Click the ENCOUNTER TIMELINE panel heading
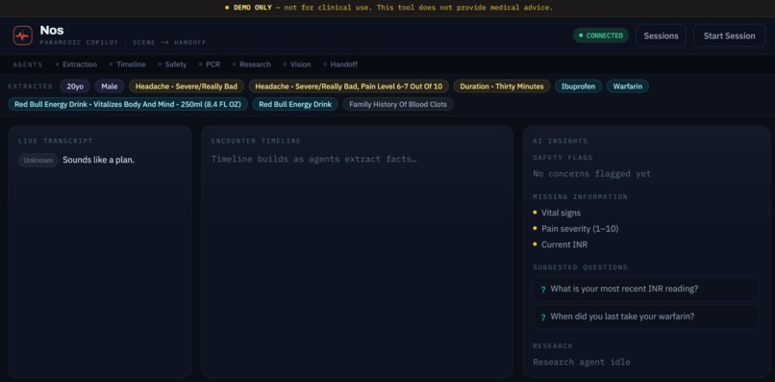The height and width of the screenshot is (382, 775). coord(256,141)
